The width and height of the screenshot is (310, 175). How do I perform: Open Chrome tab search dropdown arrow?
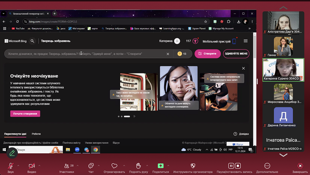coord(3,14)
